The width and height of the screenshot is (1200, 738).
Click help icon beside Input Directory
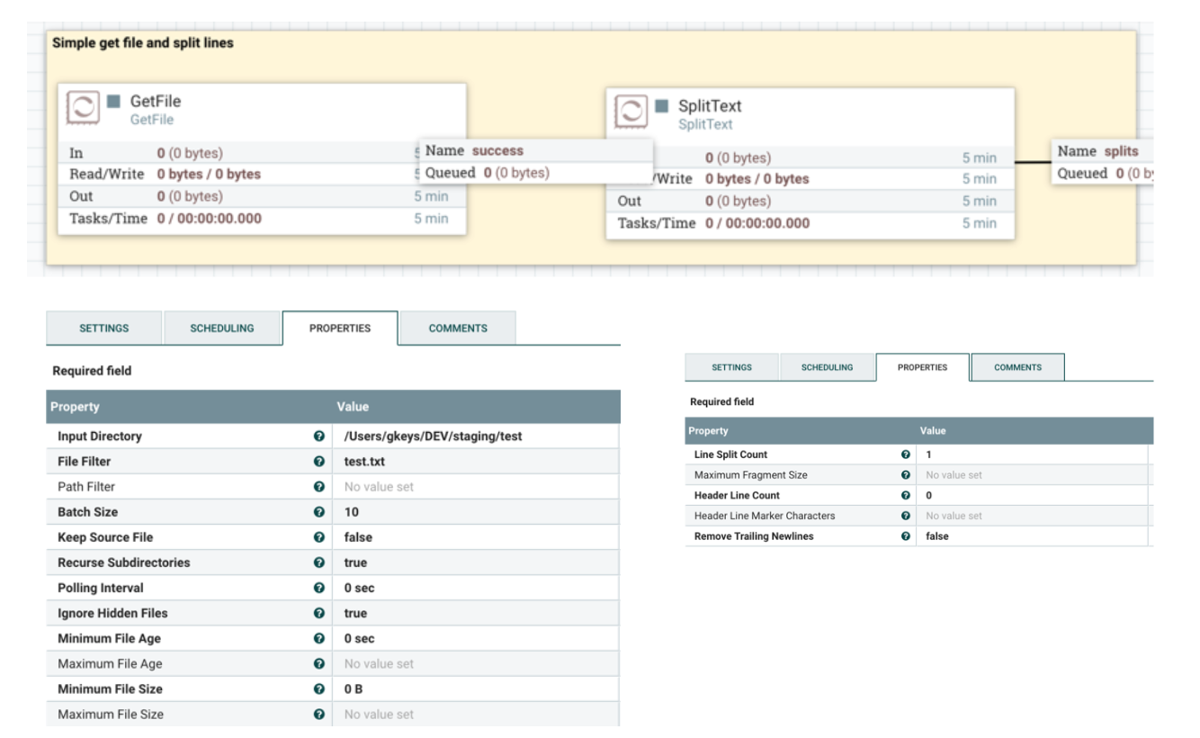coord(318,436)
